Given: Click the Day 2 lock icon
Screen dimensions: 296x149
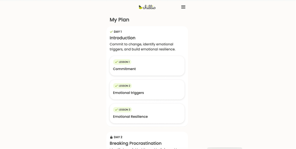Looking at the screenshot, I should [x=111, y=137].
